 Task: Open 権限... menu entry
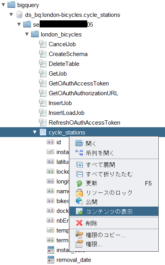pyautogui.click(x=114, y=244)
